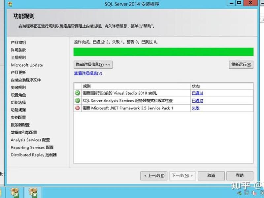Select the Microsoft Update step in the sidebar
Screen dimensions: 264x198
tap(27, 65)
